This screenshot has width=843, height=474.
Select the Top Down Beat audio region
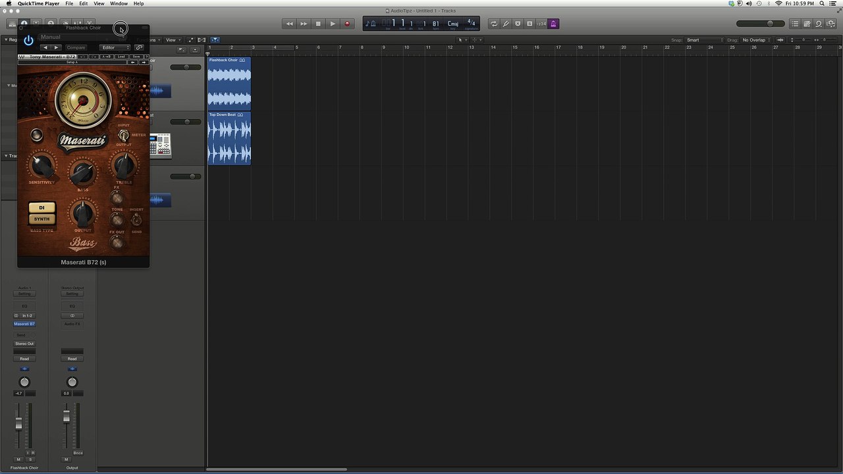pos(229,138)
